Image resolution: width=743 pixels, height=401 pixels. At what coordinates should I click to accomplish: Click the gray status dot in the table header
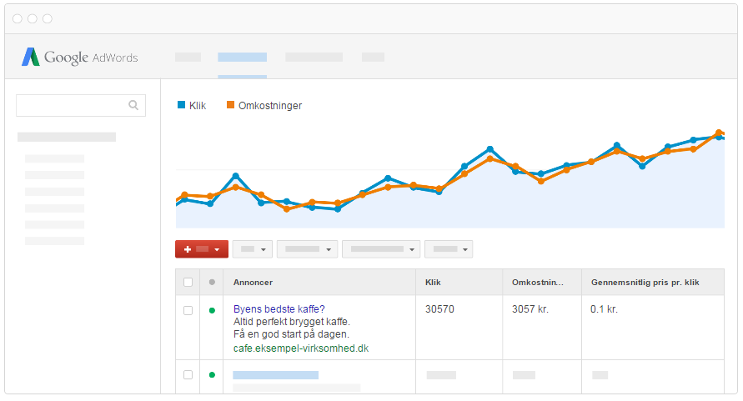212,282
